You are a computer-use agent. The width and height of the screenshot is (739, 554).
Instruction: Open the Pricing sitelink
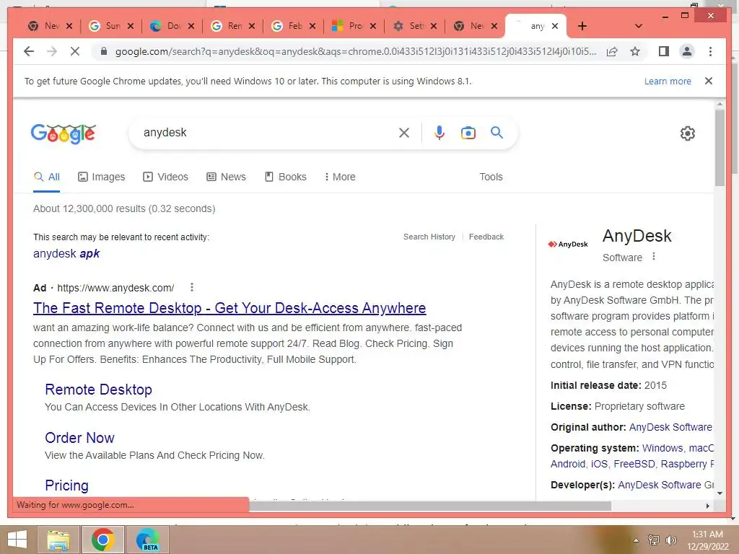pos(66,485)
